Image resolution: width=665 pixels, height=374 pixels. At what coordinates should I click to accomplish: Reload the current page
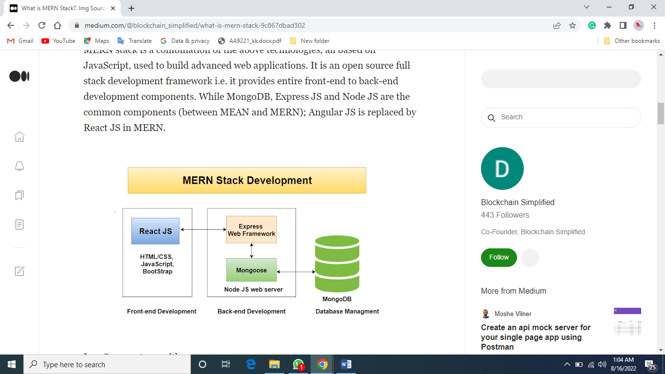42,25
